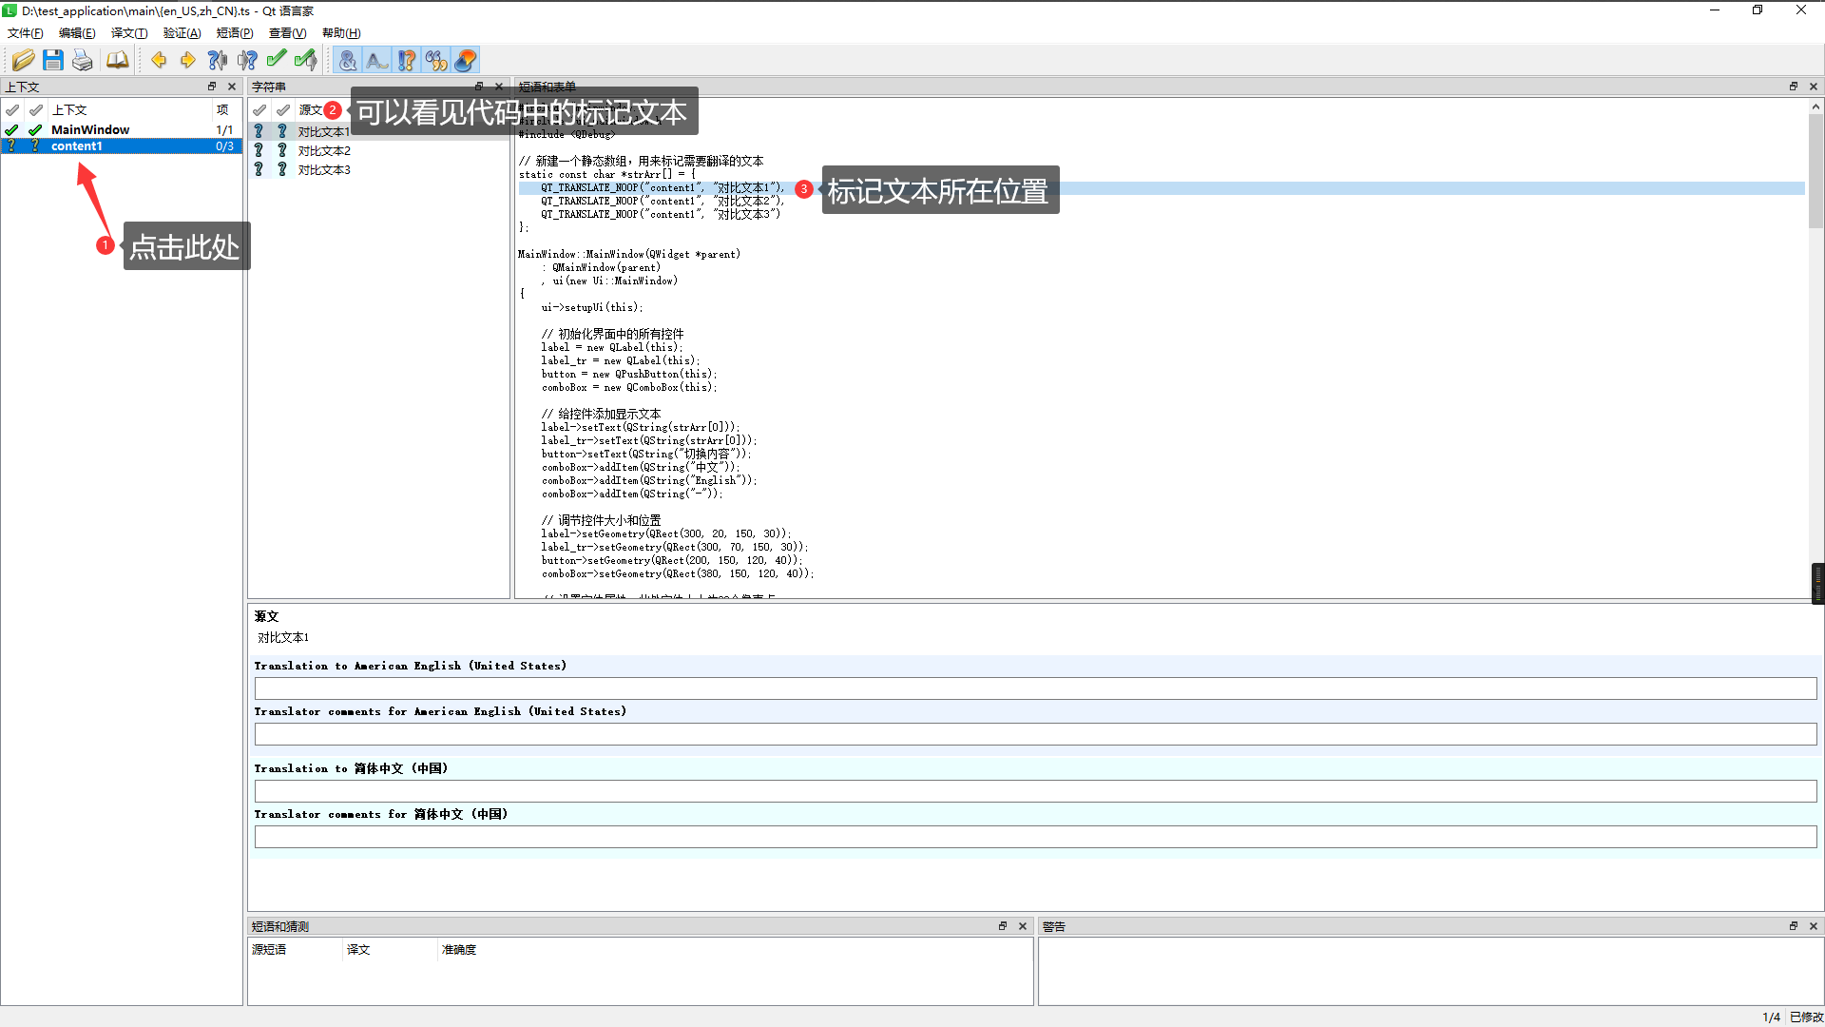Viewport: 1825px width, 1027px height.
Task: Toggle surrounding whitespace check 'A_' icon
Action: coord(377,61)
